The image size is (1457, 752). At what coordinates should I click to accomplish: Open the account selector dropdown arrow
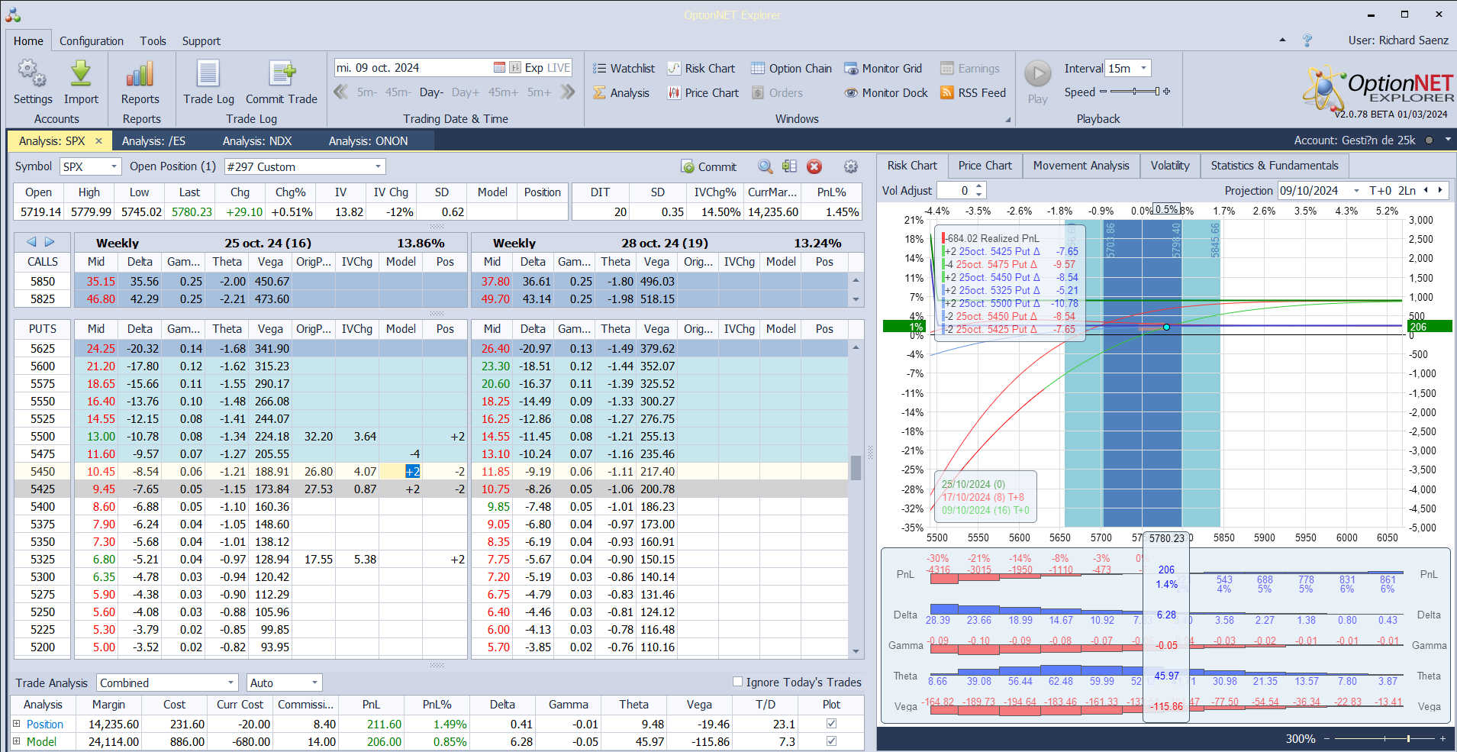(1448, 140)
